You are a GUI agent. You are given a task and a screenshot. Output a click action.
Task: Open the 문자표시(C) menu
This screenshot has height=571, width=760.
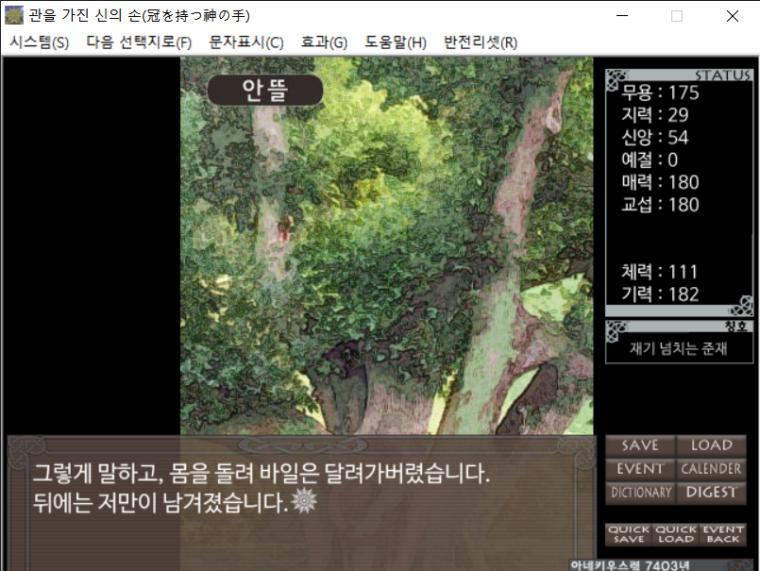(246, 42)
